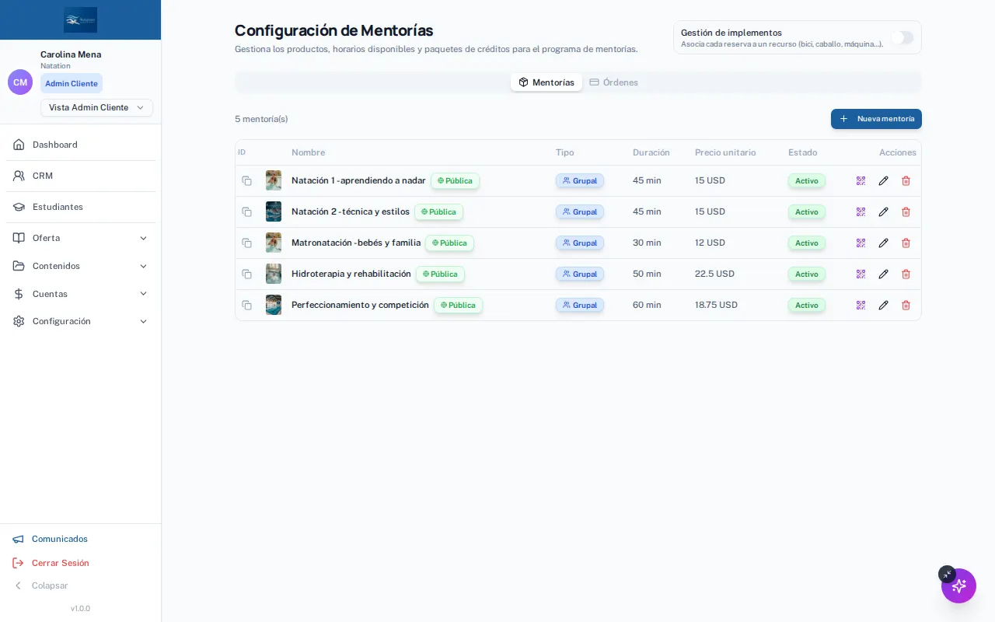Viewport: 995px width, 622px height.
Task: Open QR code for Natación 1
Action: tap(861, 180)
